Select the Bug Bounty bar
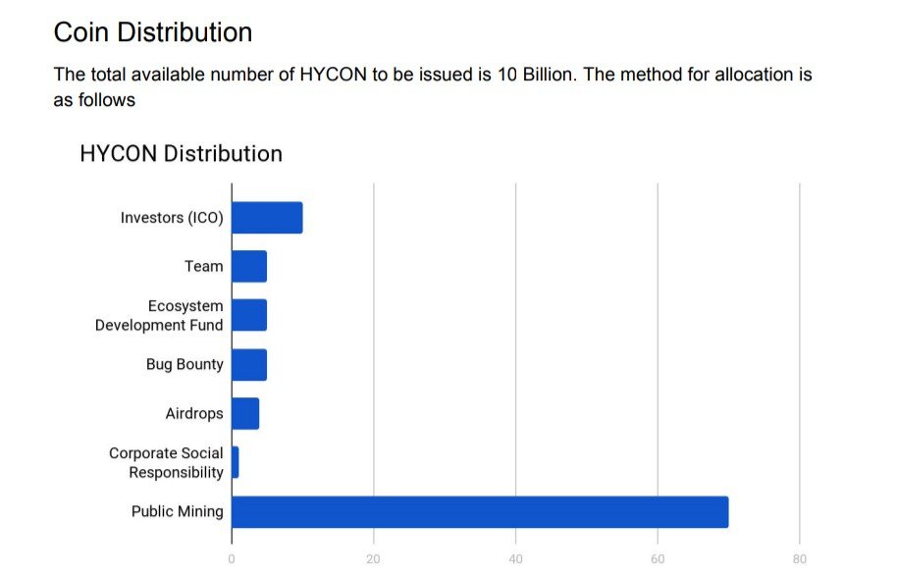This screenshot has width=897, height=575. pos(249,364)
